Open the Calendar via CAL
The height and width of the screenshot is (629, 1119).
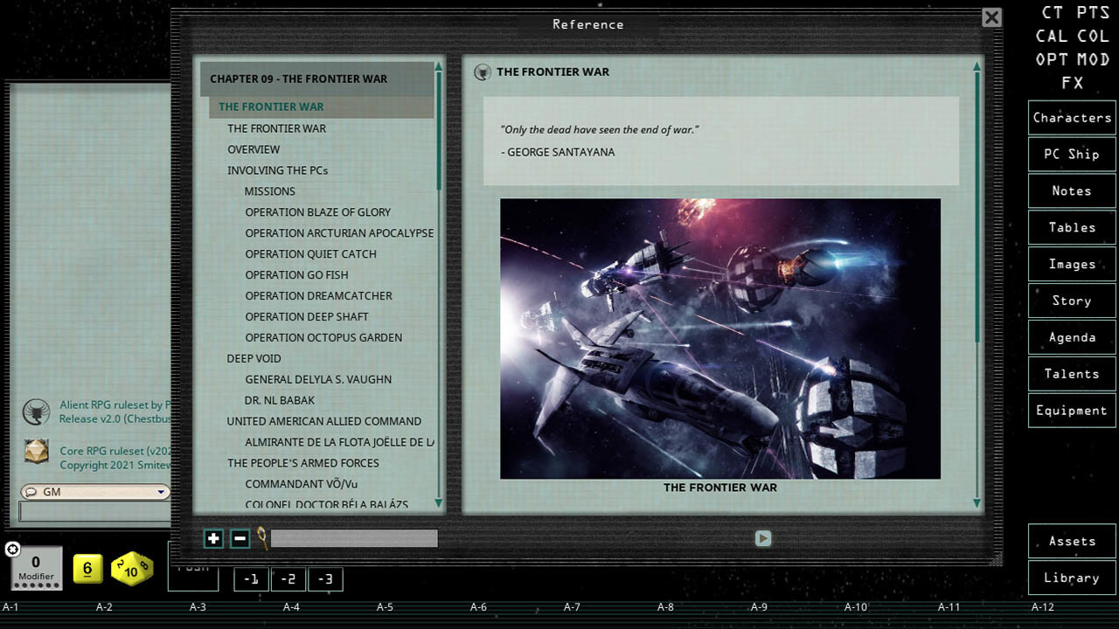[x=1052, y=37]
